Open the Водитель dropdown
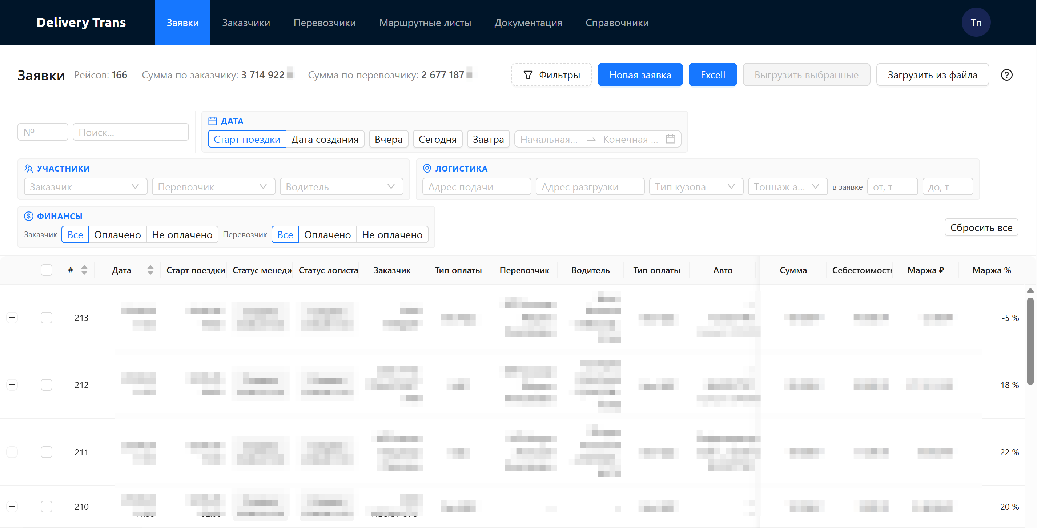1037x528 pixels. click(x=341, y=187)
